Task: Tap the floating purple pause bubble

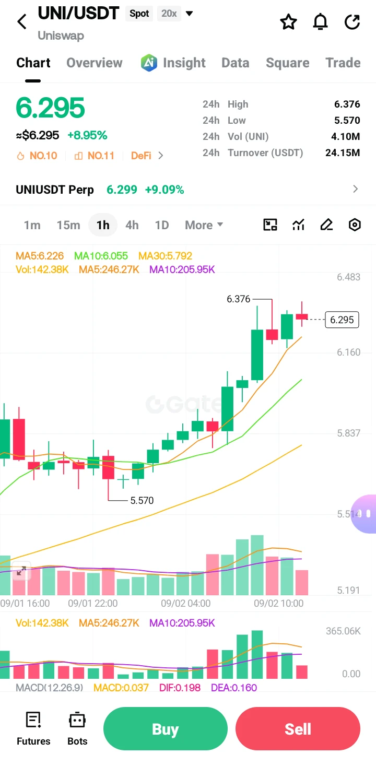Action: (x=364, y=514)
